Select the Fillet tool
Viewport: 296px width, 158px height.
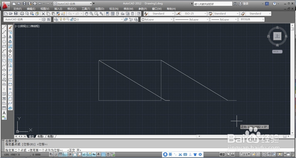pos(10,99)
